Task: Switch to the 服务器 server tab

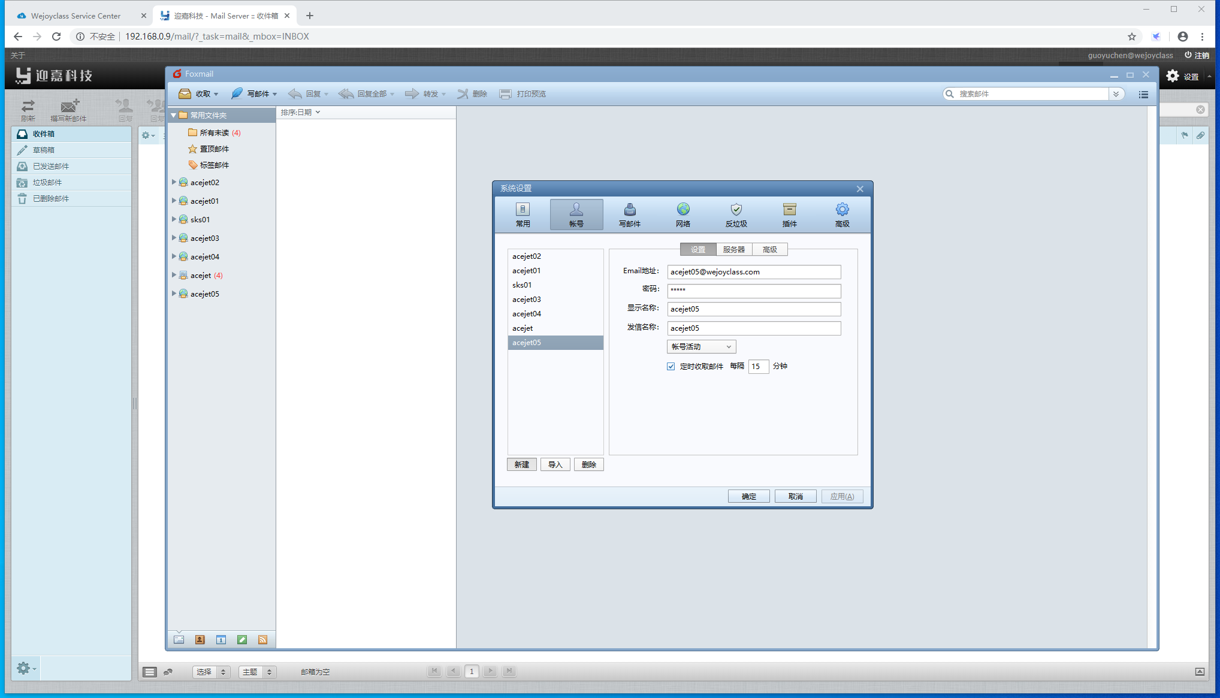Action: 733,250
